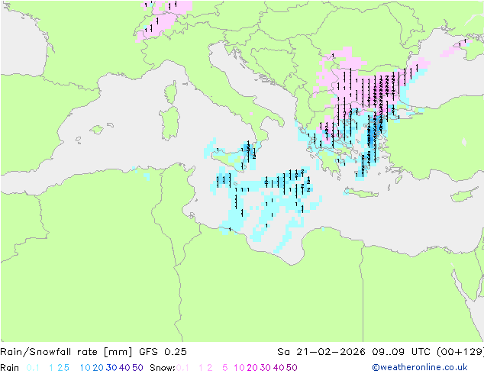The width and height of the screenshot is (484, 374).
Task: Click the date '21-02-2026' text
Action: click(x=331, y=352)
